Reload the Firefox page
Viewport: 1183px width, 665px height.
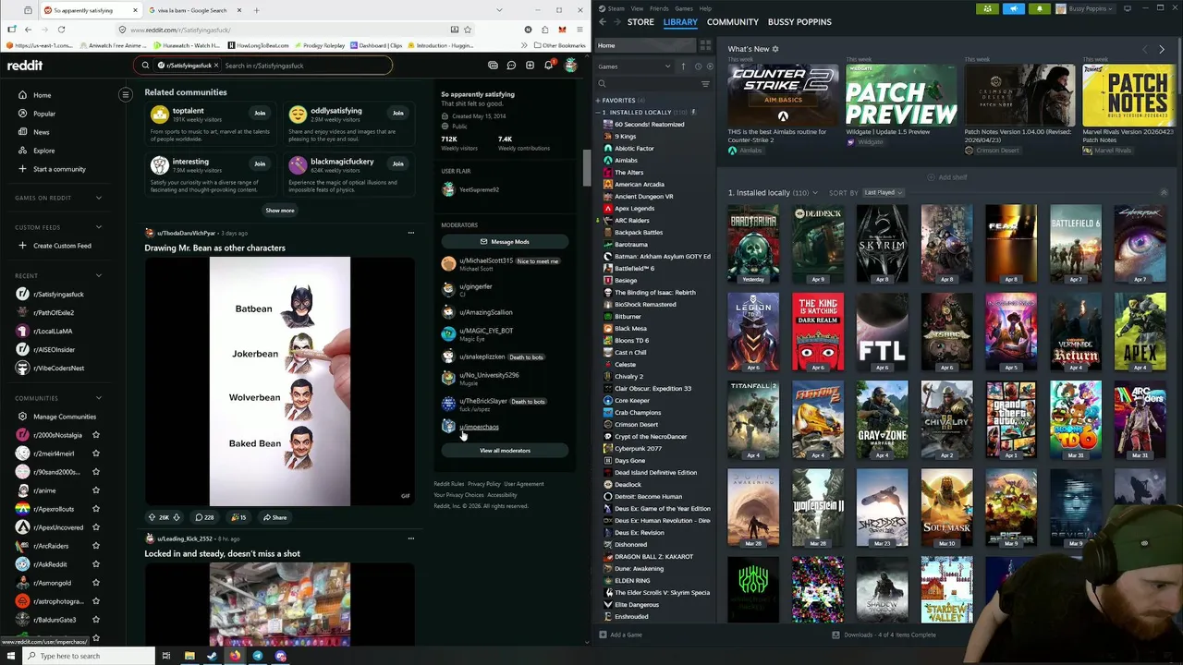pyautogui.click(x=61, y=30)
